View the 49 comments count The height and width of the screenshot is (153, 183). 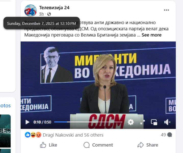click(166, 135)
